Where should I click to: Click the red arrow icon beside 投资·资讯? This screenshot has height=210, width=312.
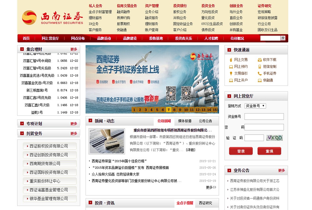(90, 203)
